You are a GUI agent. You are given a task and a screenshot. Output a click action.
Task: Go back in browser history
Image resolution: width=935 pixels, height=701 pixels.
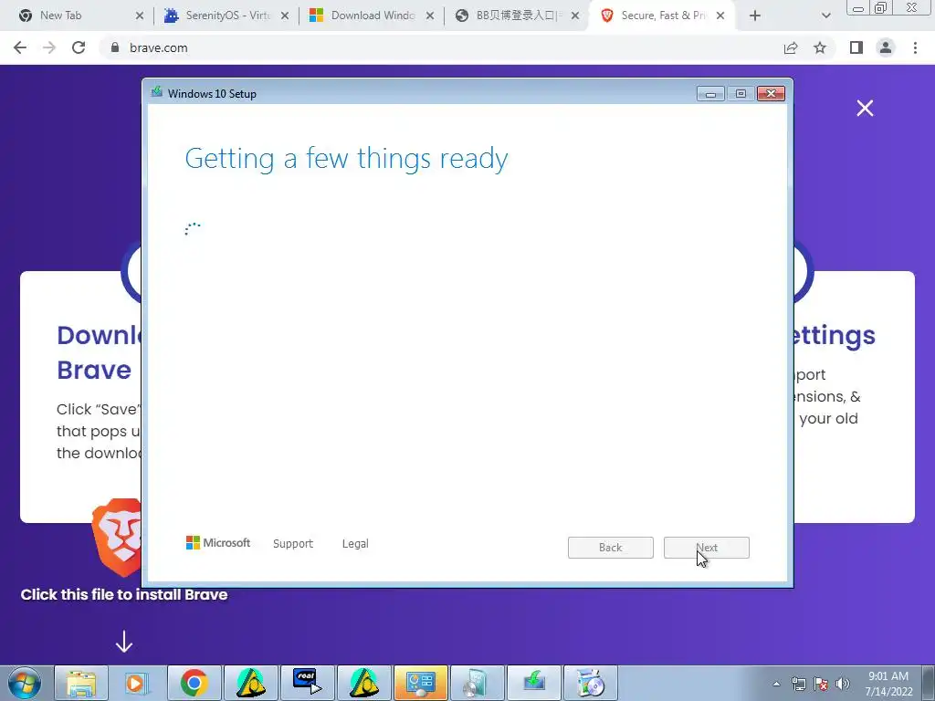point(20,47)
